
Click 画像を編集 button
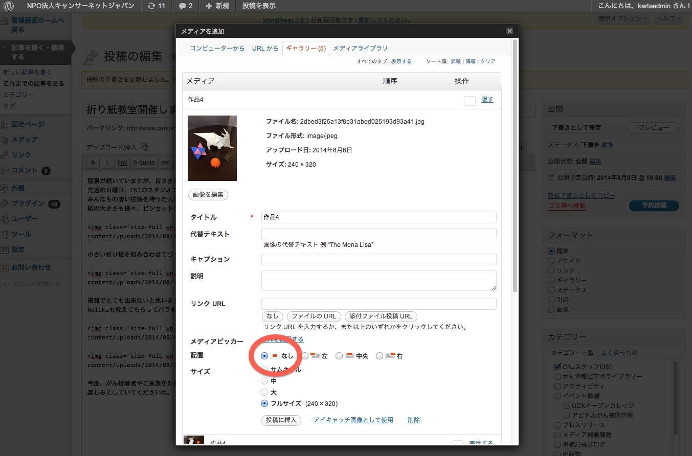208,195
